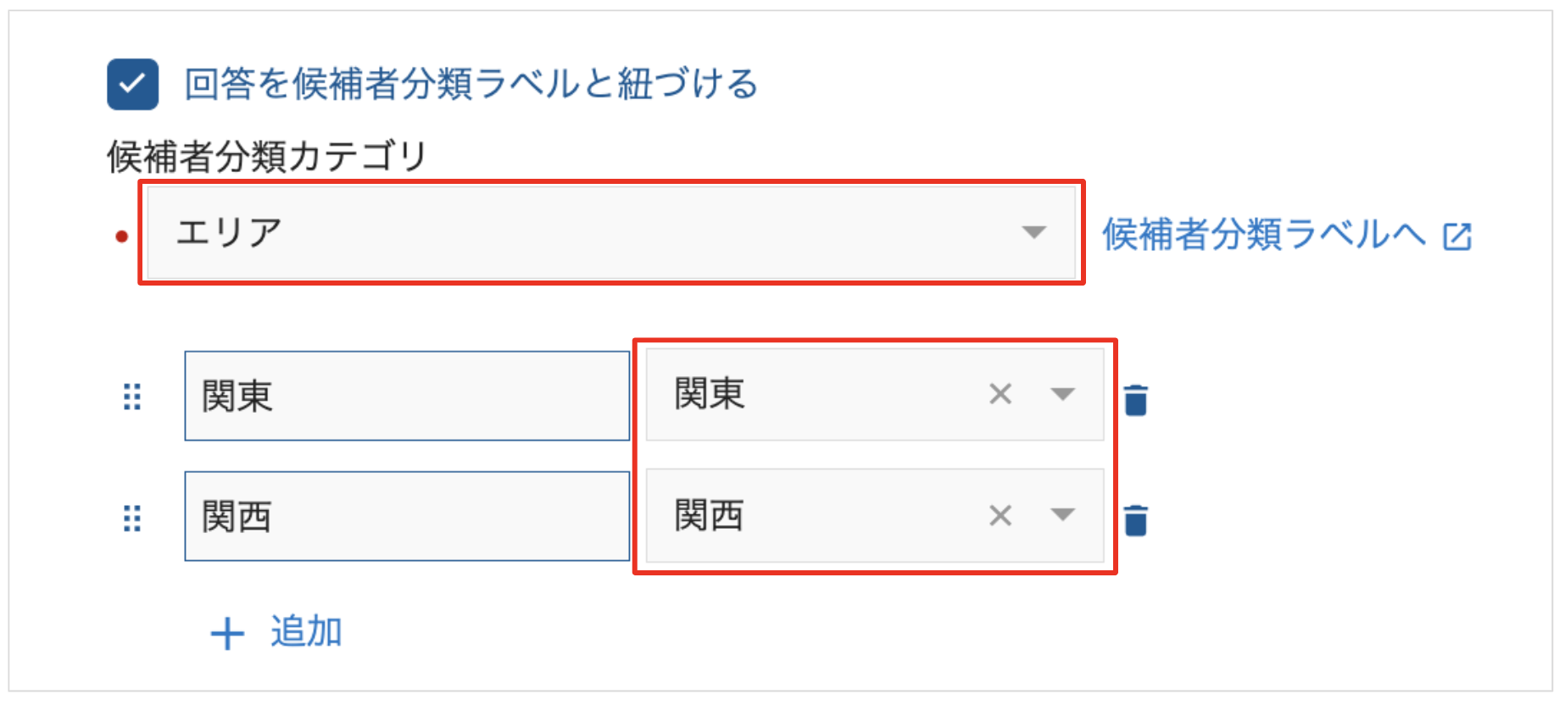Click the plus icon next to 追加
Screen dimensions: 1565x705
tap(227, 634)
